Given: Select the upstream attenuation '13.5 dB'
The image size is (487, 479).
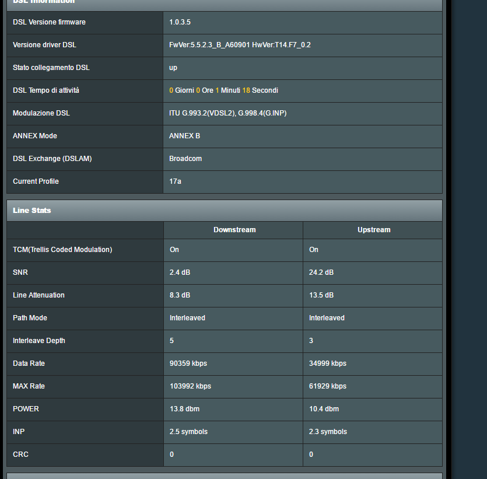Looking at the screenshot, I should coord(321,295).
